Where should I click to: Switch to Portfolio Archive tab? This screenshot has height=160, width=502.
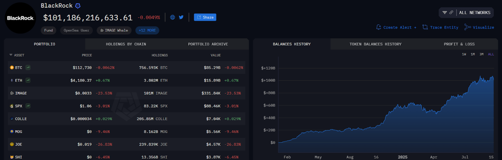(208, 44)
